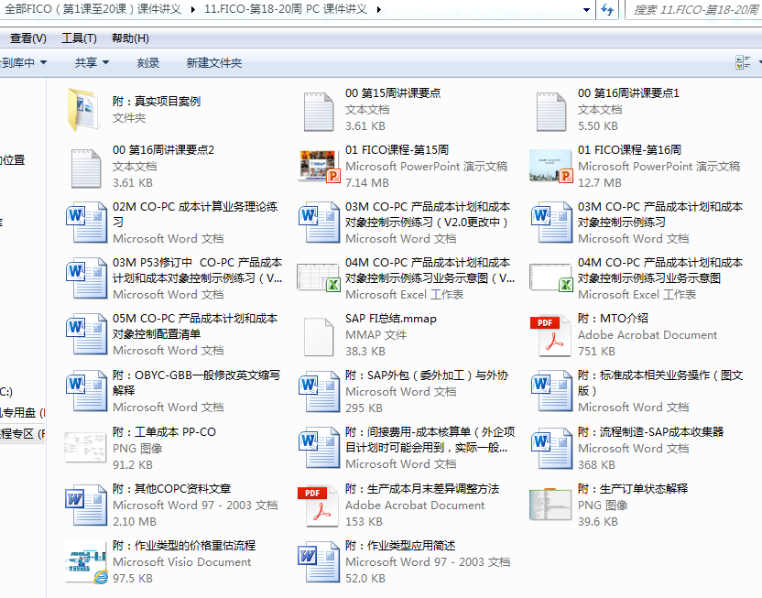
Task: Click the 全部FICO(第1课至20课)课件讲义 breadcrumb
Action: [93, 9]
